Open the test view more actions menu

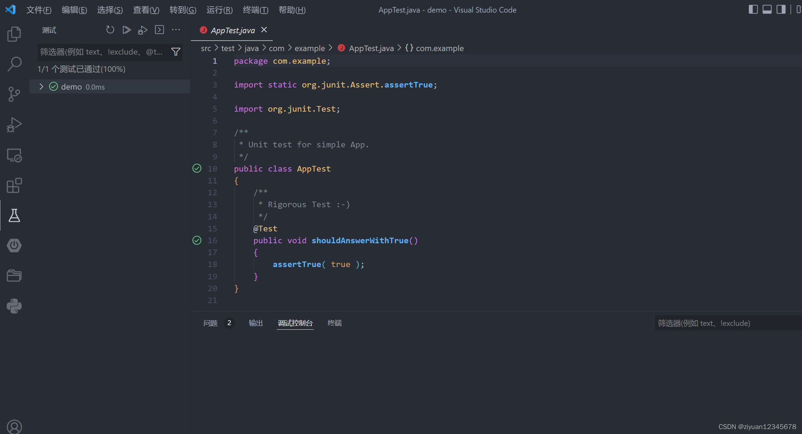pos(176,30)
